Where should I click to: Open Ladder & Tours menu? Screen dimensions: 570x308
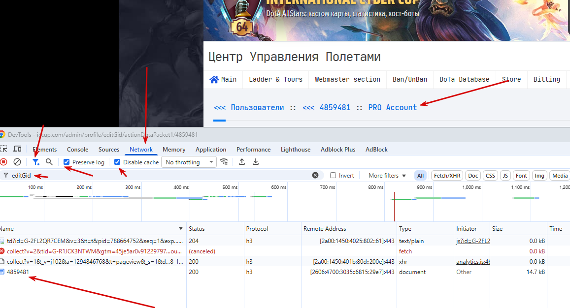click(275, 80)
